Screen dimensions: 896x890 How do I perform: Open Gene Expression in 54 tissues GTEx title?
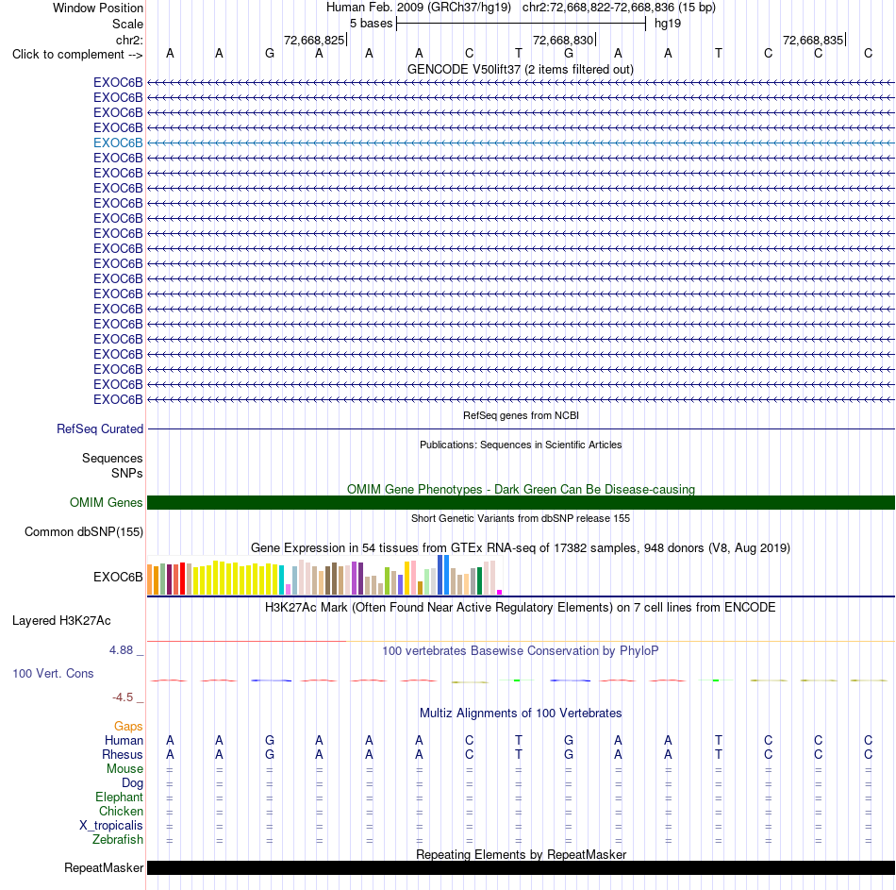pyautogui.click(x=521, y=548)
